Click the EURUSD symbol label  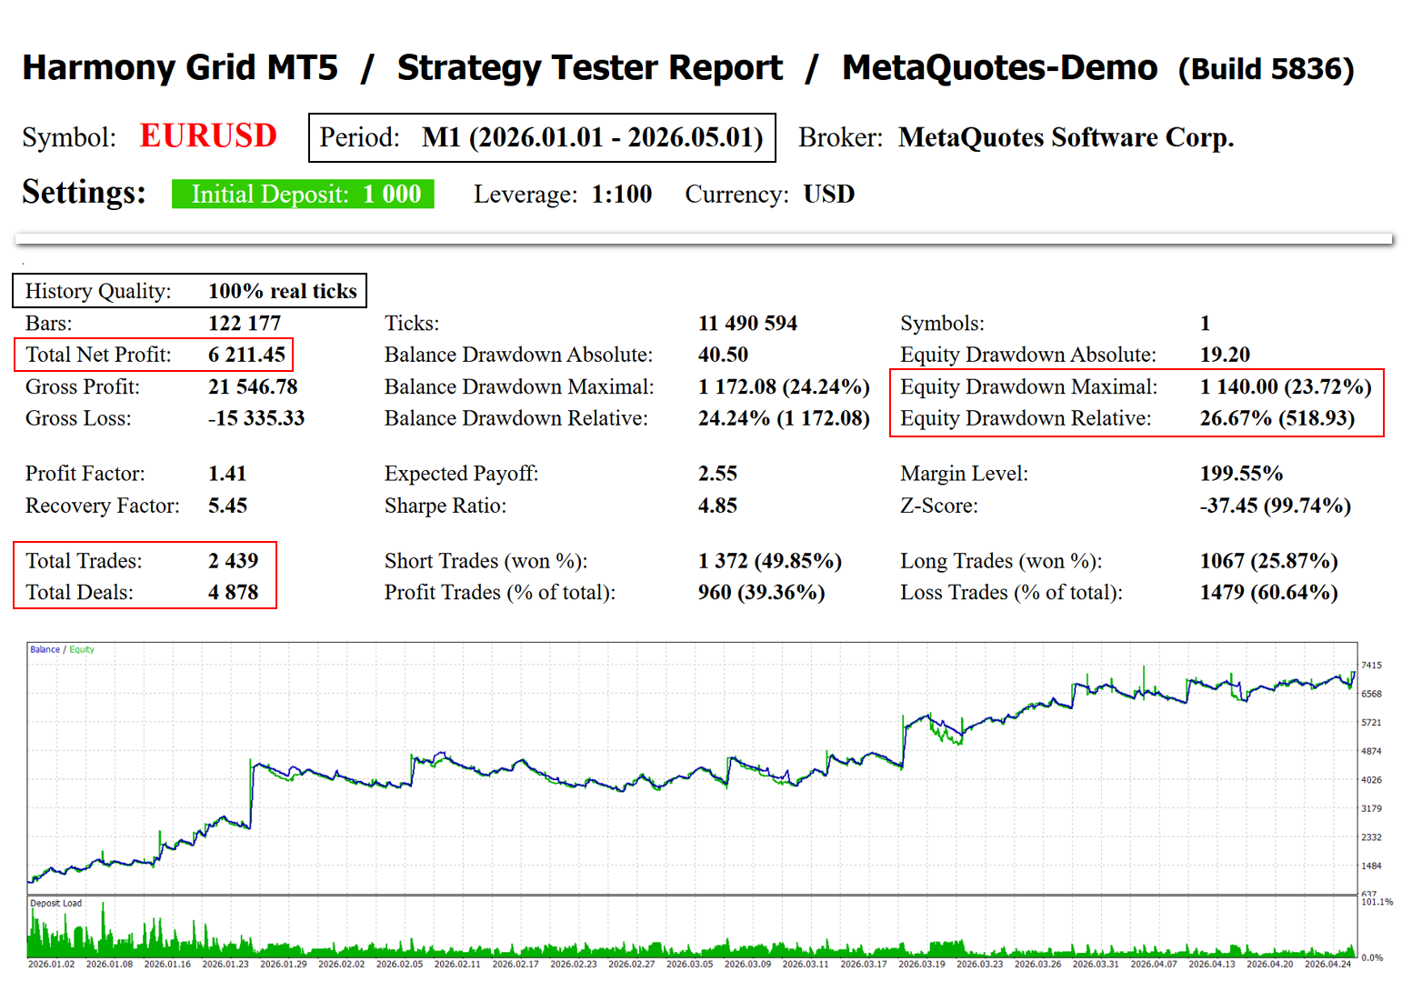208,136
